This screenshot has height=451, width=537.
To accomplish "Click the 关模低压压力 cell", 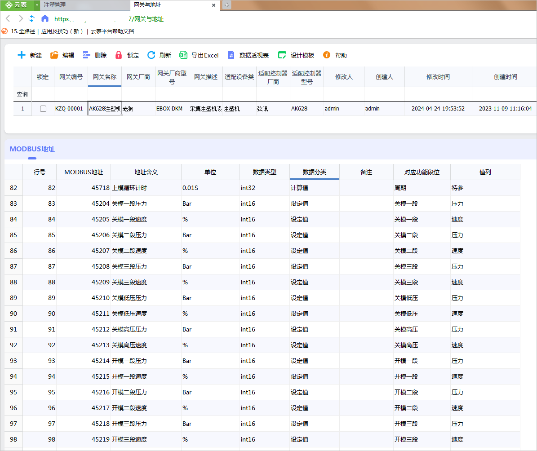I will [x=146, y=298].
